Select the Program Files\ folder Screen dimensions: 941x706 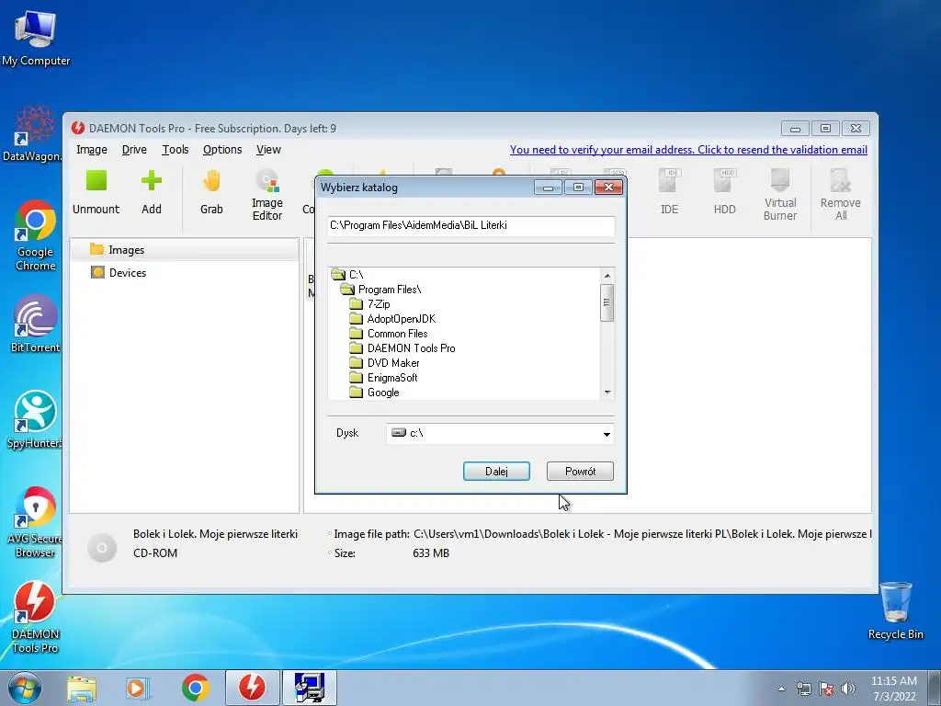(380, 290)
